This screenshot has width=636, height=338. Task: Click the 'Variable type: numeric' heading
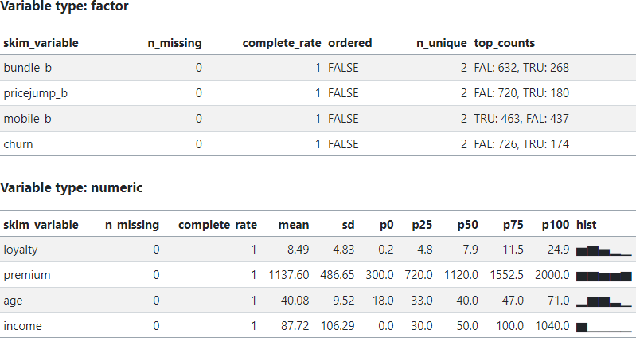pos(72,187)
